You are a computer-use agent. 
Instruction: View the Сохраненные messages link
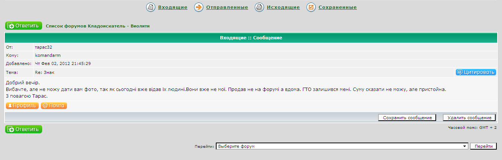[x=338, y=7]
